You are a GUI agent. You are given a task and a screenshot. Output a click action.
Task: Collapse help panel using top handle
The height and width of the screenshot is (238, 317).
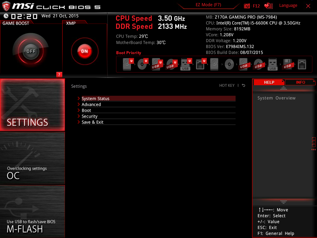coord(284,88)
